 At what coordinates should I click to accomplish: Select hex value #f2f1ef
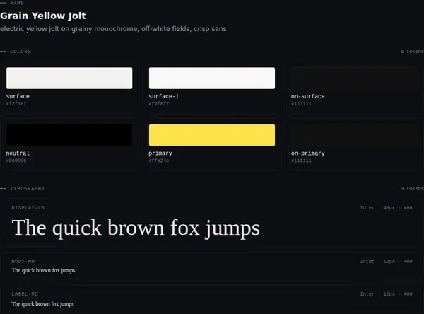click(x=16, y=104)
